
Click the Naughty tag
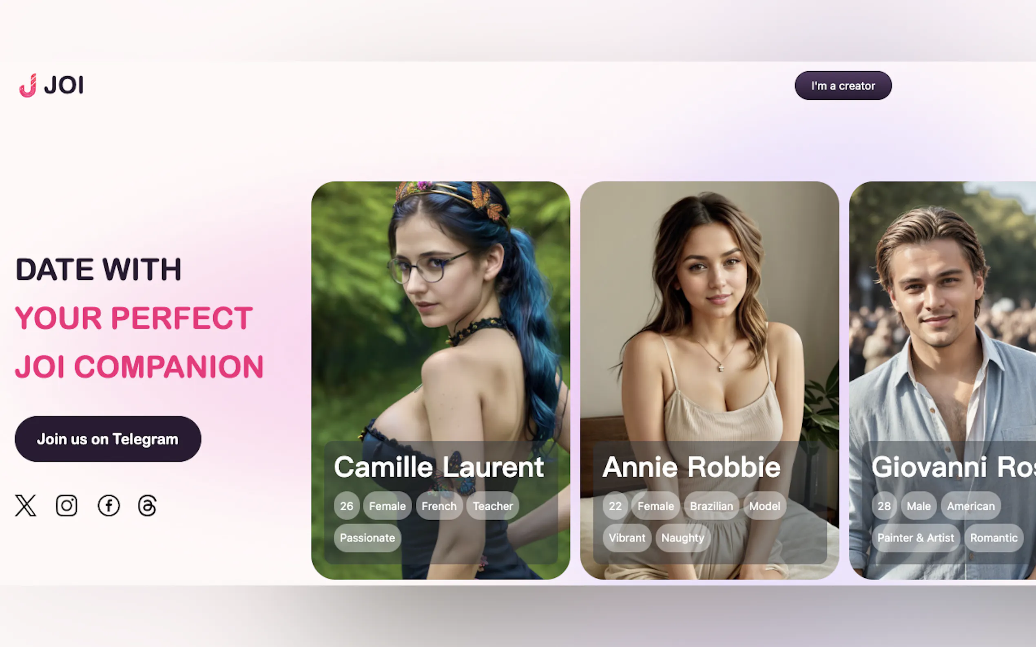coord(683,537)
